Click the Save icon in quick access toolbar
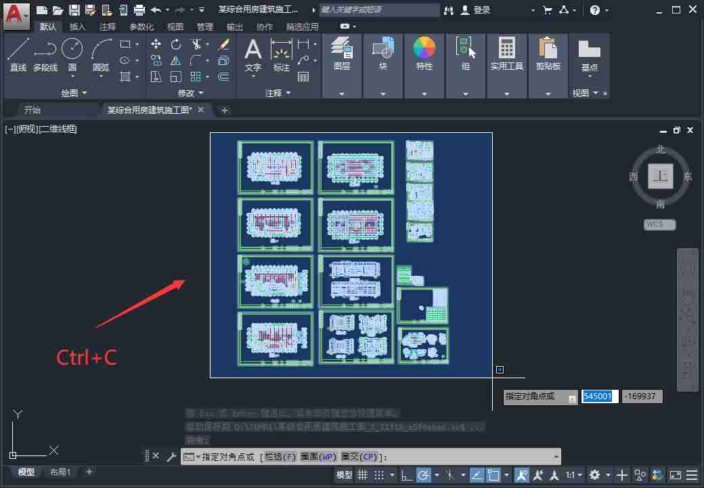The image size is (704, 488). tap(74, 10)
